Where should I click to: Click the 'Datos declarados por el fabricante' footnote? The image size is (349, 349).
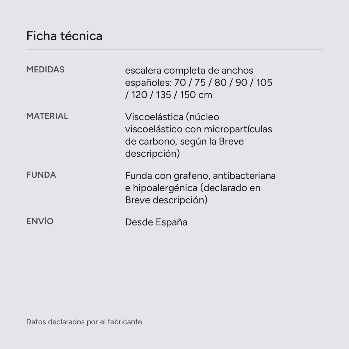pos(84,322)
